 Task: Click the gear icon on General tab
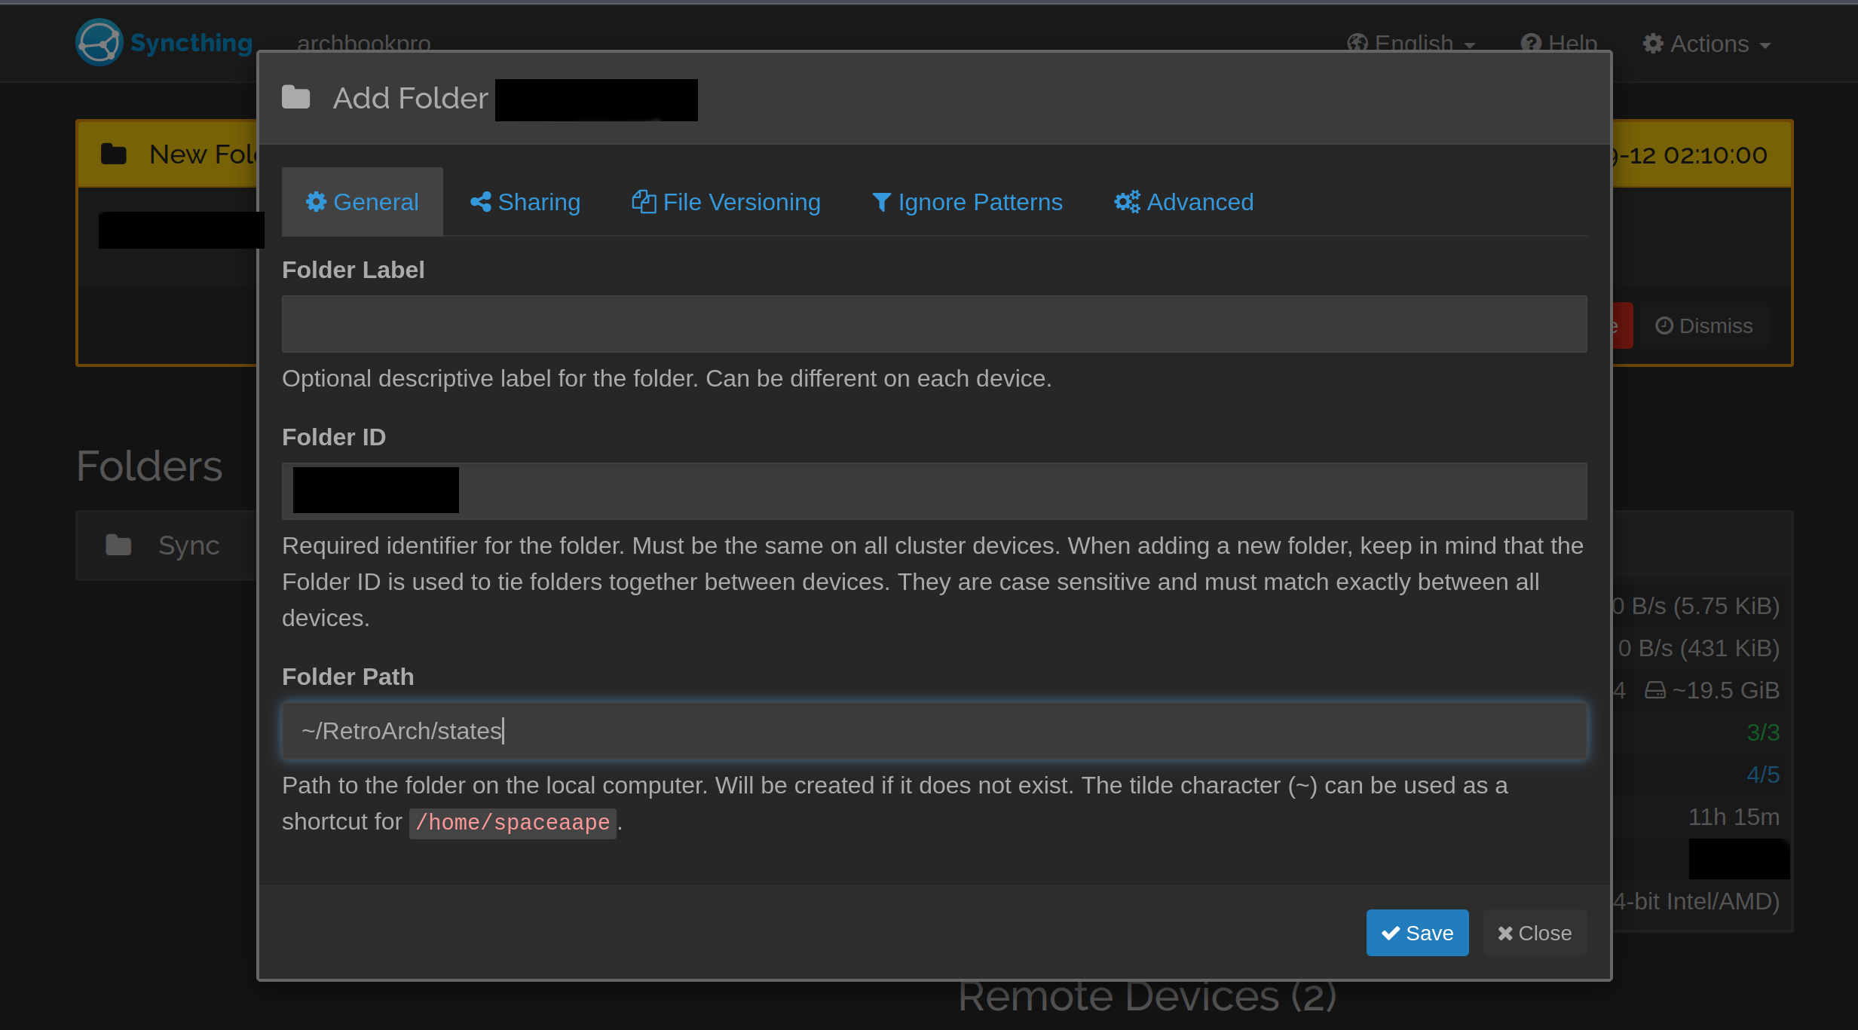(x=316, y=202)
